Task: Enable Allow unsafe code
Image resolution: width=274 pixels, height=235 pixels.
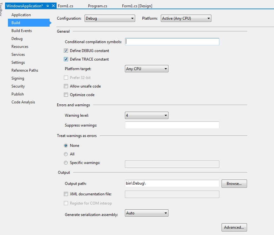Action: 66,86
